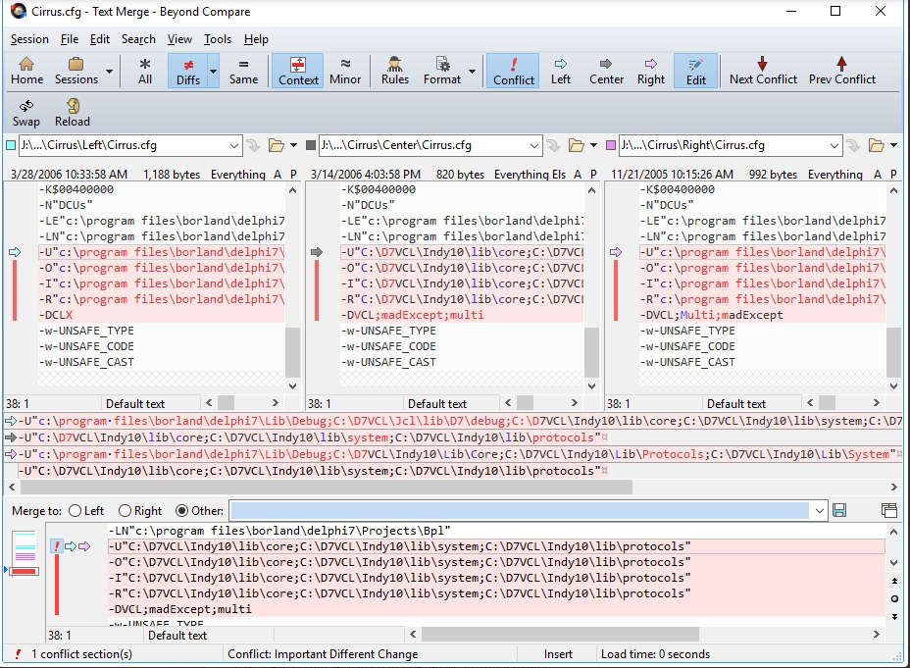Open the Help menu
The image size is (910, 668).
[x=256, y=39]
